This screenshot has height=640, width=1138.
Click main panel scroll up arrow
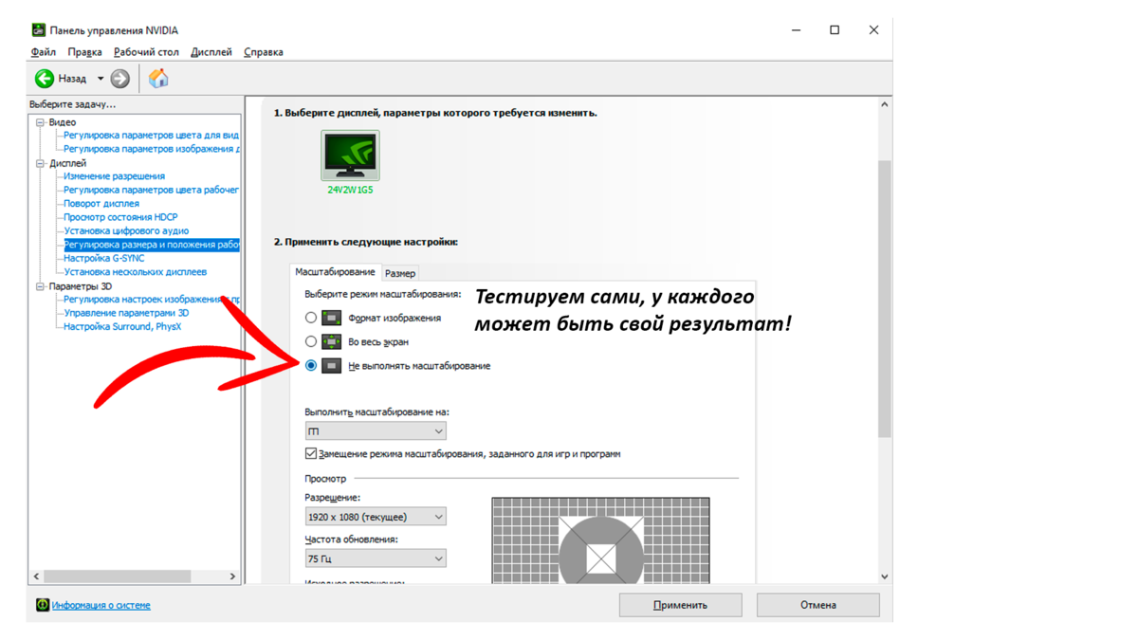[x=884, y=104]
